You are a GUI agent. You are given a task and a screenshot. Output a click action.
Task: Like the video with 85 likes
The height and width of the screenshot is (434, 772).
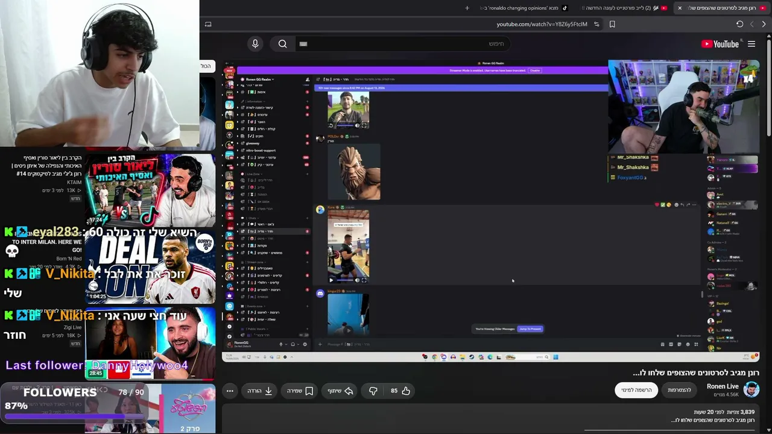[400, 391]
